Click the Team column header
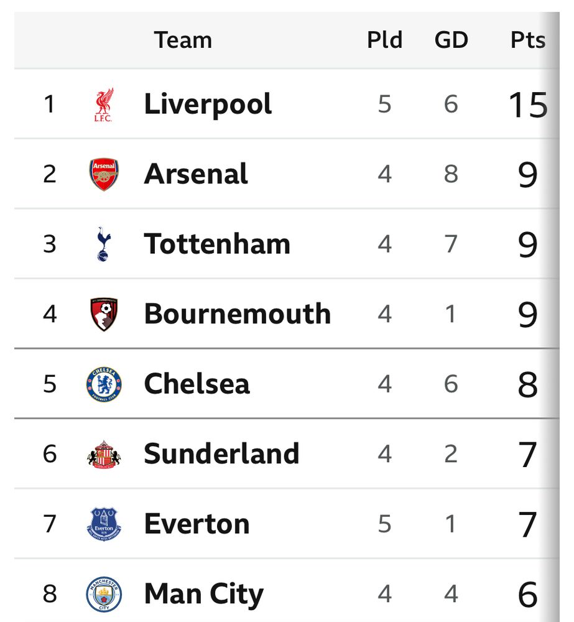 click(183, 40)
